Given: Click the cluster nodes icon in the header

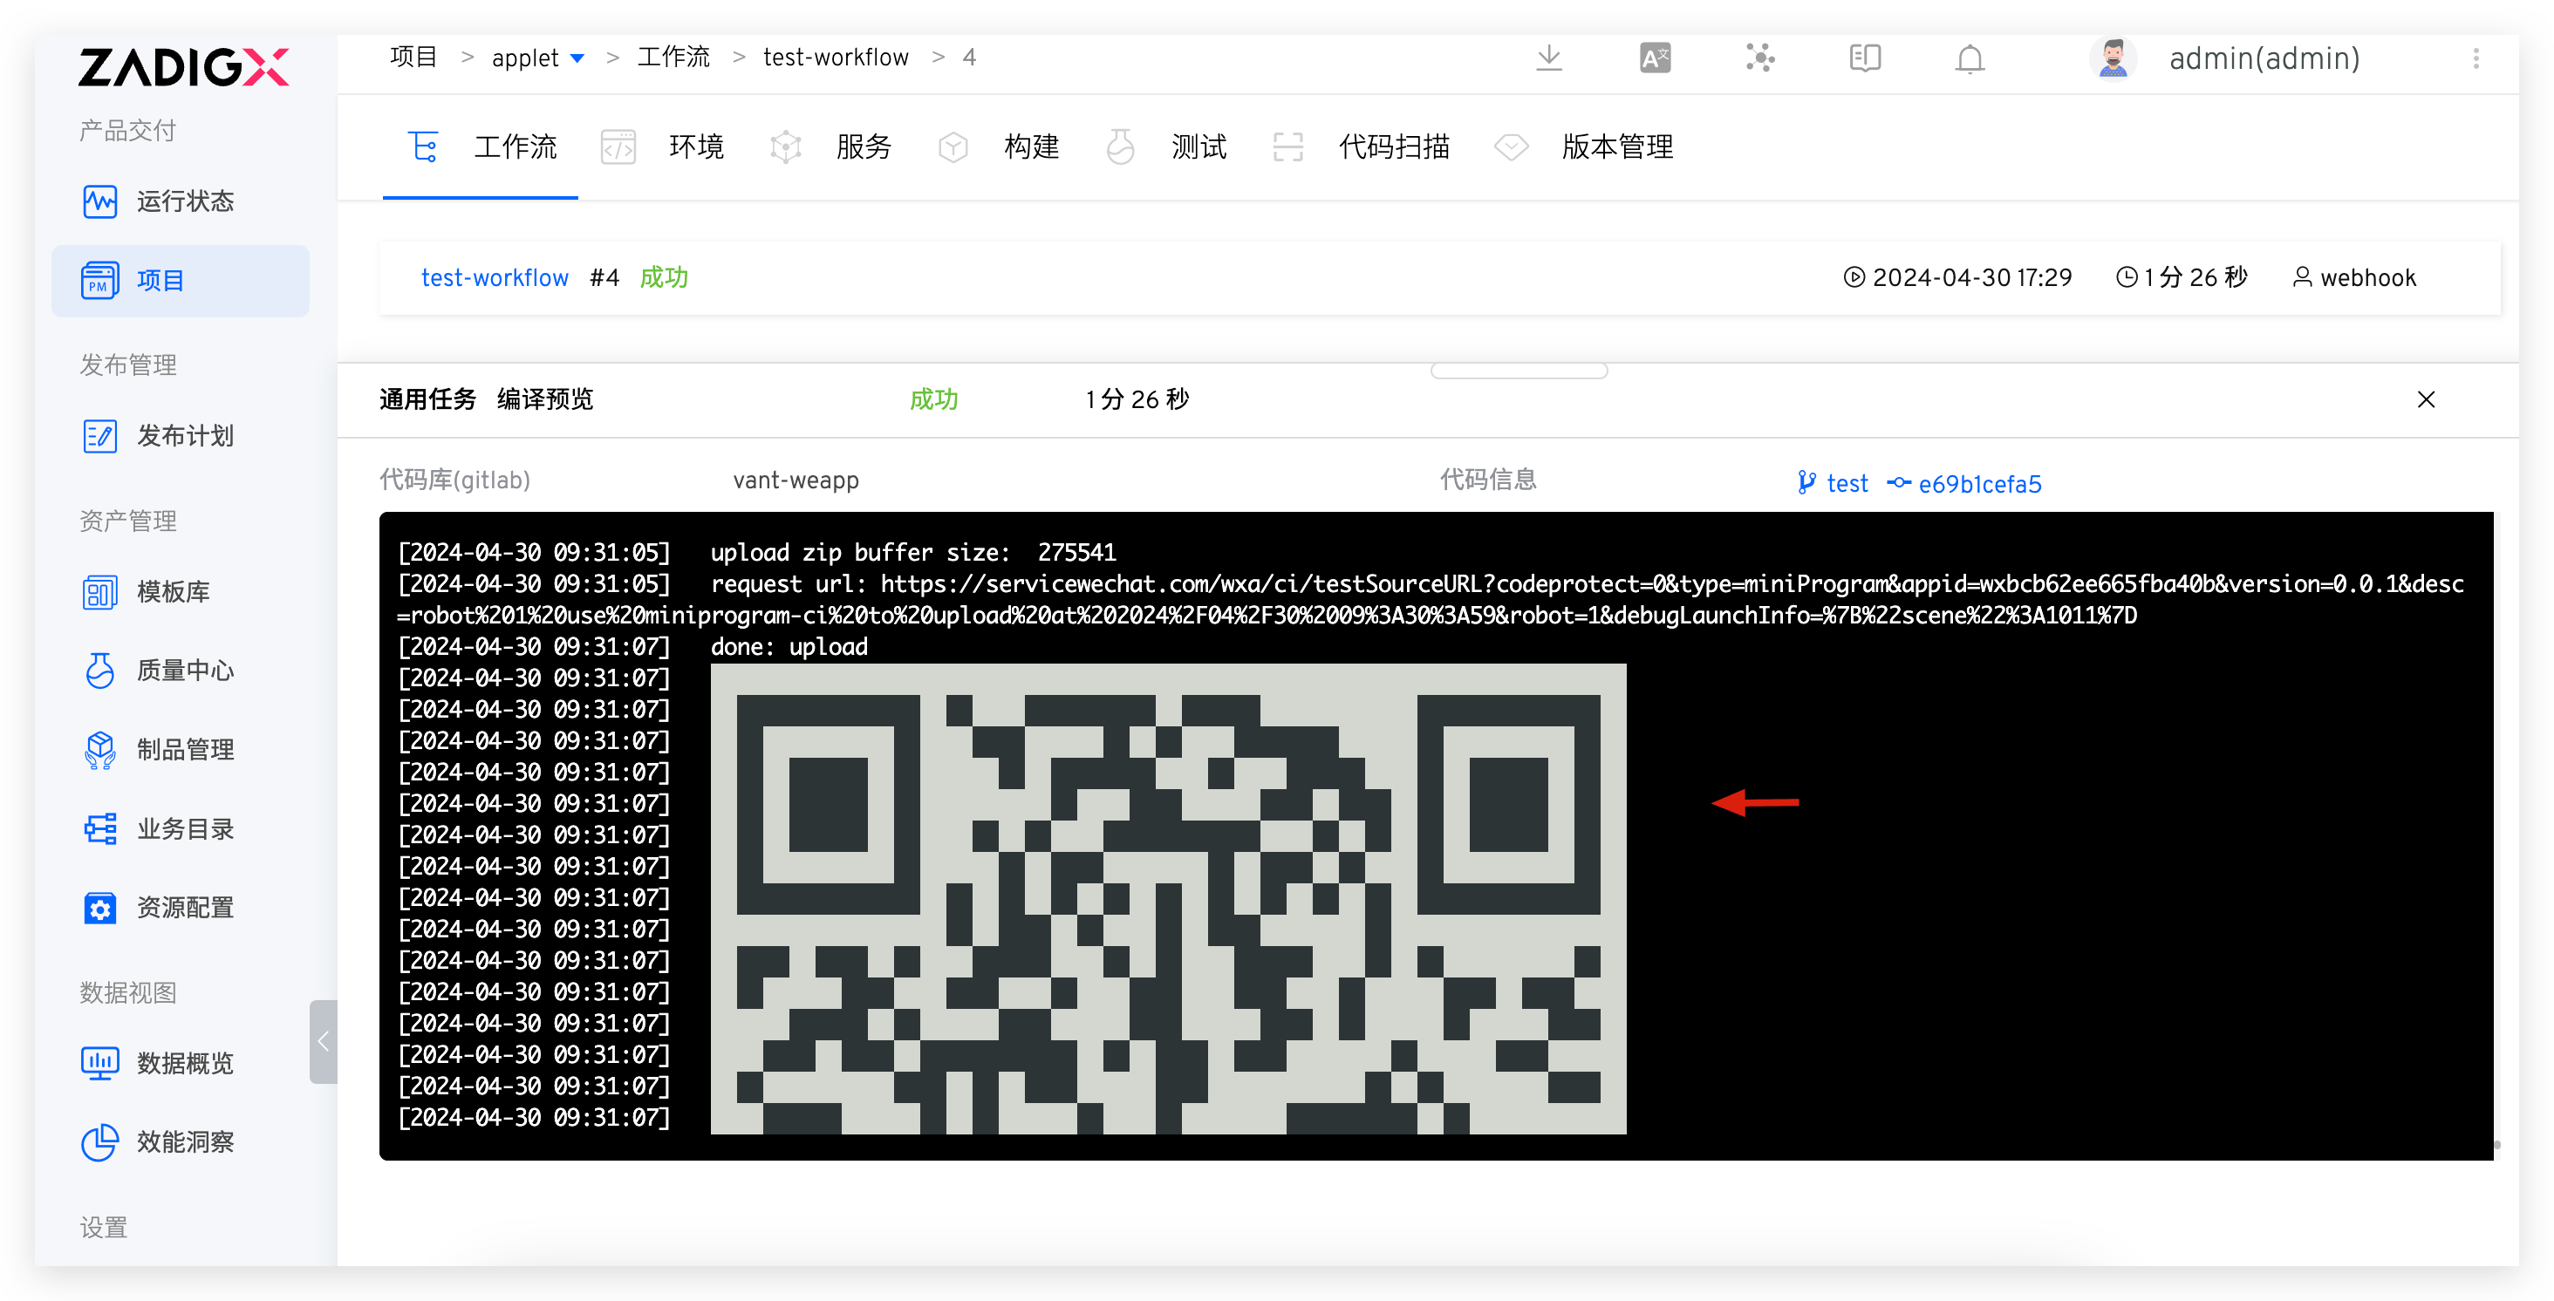Looking at the screenshot, I should pyautogui.click(x=1760, y=58).
